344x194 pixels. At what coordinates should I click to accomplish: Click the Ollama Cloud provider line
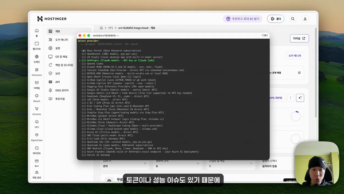[x=119, y=129]
